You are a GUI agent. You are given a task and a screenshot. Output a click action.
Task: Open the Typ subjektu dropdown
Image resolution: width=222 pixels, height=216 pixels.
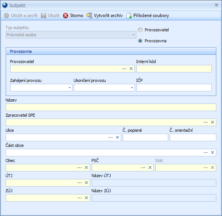pyautogui.click(x=133, y=35)
